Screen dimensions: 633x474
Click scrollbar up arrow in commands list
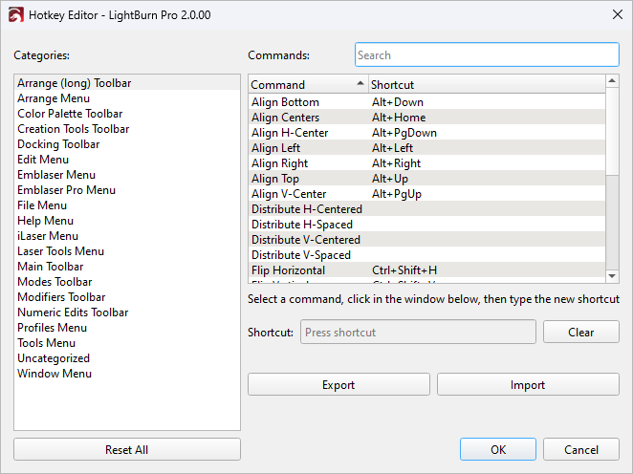click(x=613, y=83)
